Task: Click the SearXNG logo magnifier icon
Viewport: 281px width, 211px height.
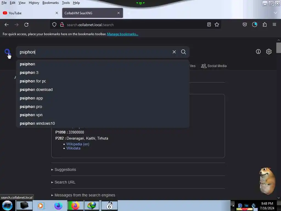Action: (x=7, y=52)
